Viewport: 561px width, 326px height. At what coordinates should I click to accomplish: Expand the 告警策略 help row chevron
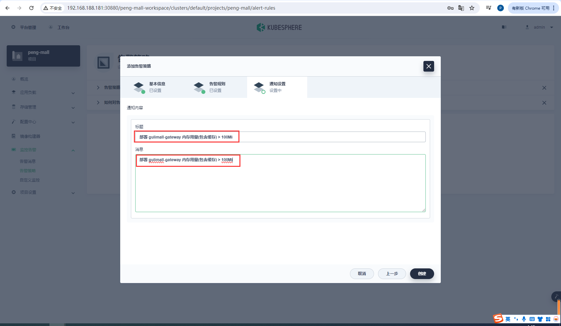click(x=98, y=88)
